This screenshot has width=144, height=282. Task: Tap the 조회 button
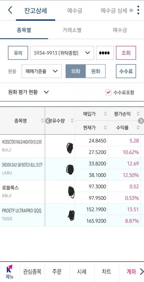(x=126, y=53)
